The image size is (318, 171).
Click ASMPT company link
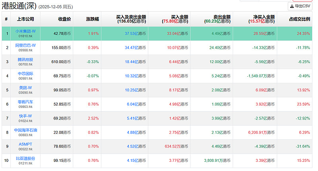click(x=25, y=144)
